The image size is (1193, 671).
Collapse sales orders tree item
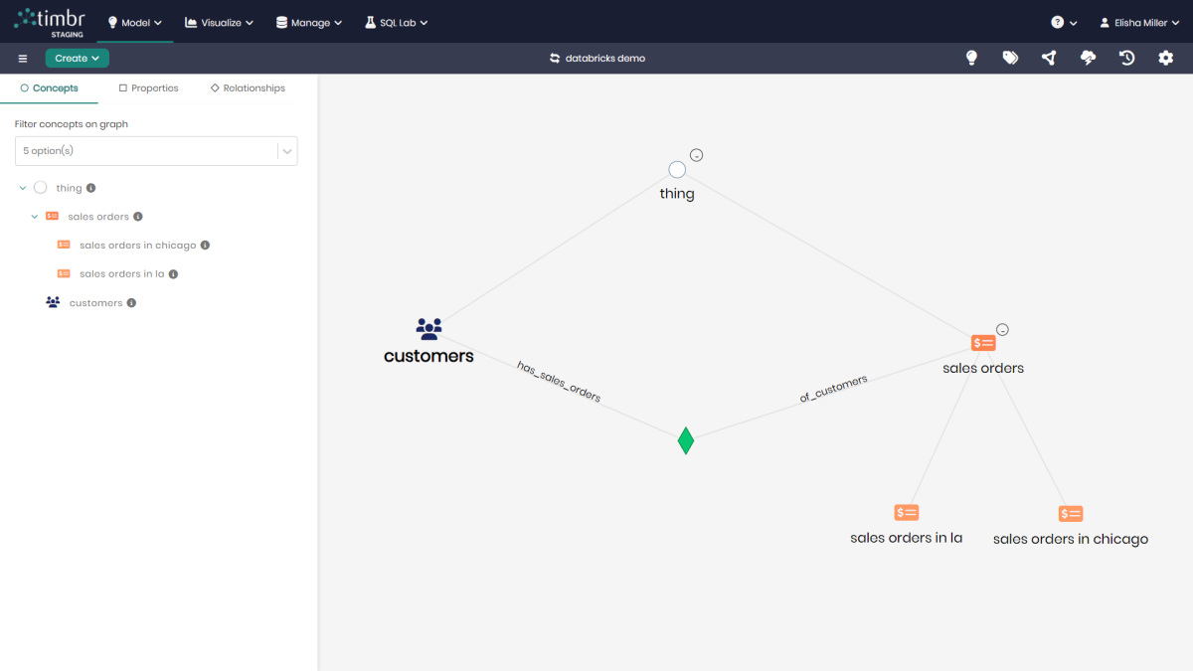(35, 217)
